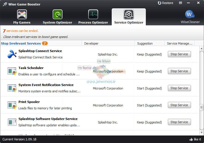Click the Splashtop Software Updater Service icon
The image size is (204, 143).
click(12, 122)
